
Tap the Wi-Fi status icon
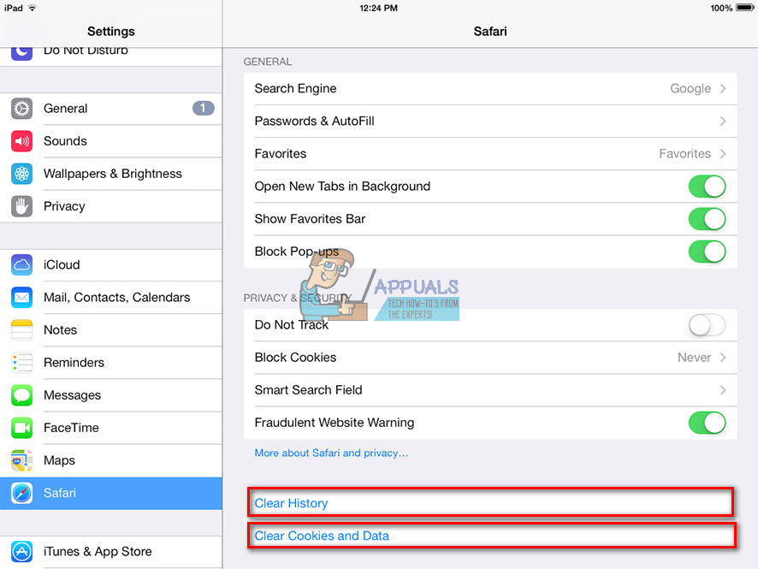click(x=32, y=8)
